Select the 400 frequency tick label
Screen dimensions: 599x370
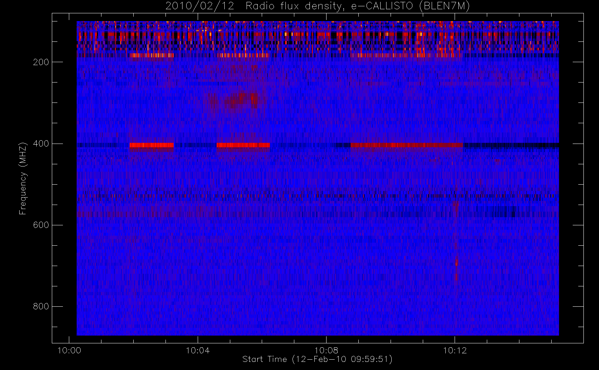coord(41,144)
